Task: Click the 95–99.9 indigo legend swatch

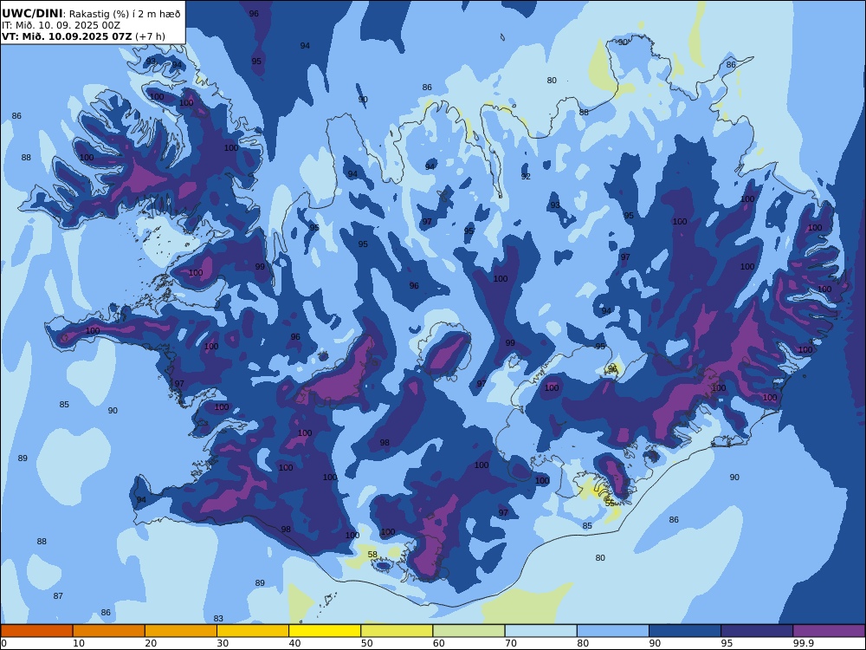Action: pyautogui.click(x=757, y=631)
